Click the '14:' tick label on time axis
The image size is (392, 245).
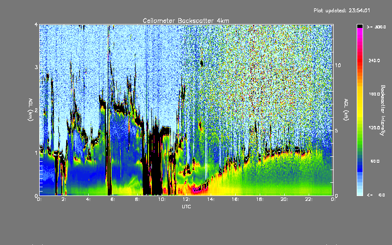(211, 199)
